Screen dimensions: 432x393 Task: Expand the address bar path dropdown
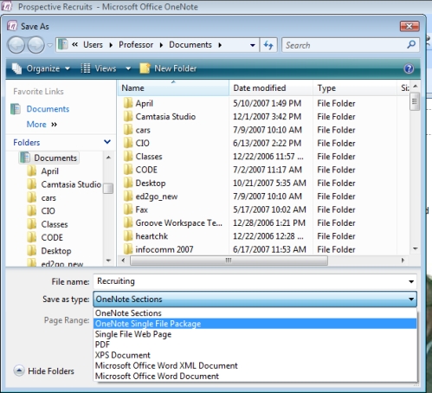point(253,45)
